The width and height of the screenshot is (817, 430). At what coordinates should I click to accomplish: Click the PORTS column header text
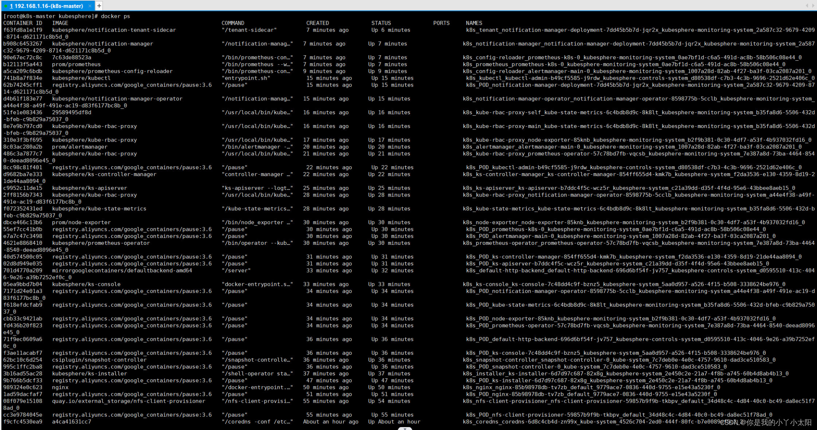pyautogui.click(x=441, y=23)
